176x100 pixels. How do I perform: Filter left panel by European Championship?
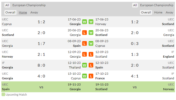pos(29,5)
